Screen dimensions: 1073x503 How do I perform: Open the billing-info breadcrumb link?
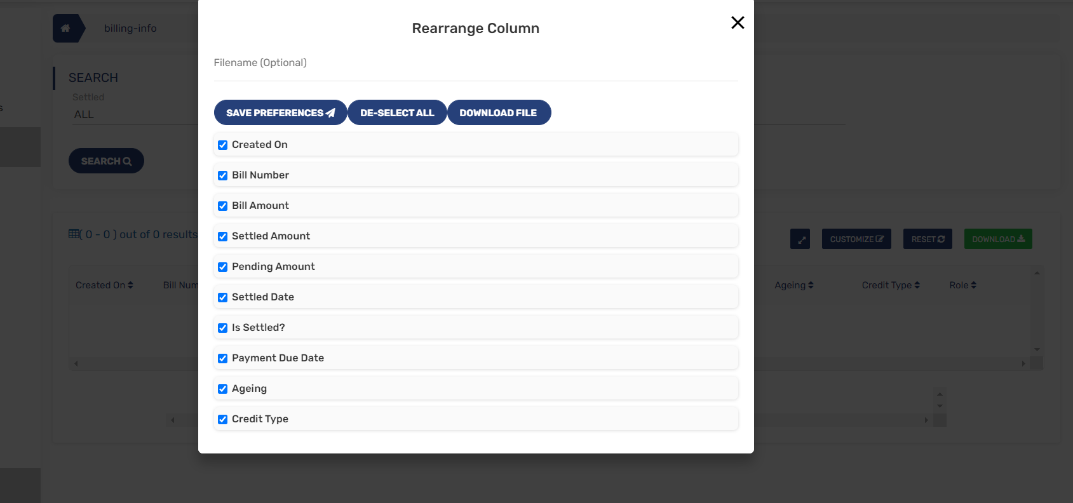coord(130,29)
